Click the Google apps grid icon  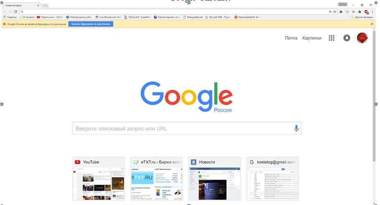click(x=332, y=38)
